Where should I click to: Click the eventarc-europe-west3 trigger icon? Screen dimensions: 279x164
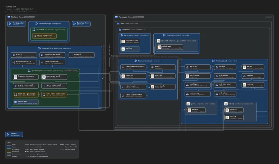123,67
